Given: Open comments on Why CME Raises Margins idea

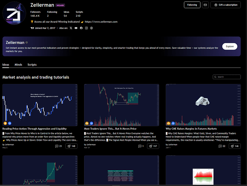Looking at the screenshot, I should tap(222, 146).
